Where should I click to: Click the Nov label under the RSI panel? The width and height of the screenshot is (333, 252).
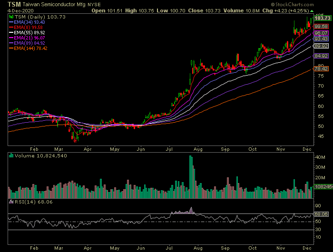pyautogui.click(x=281, y=248)
